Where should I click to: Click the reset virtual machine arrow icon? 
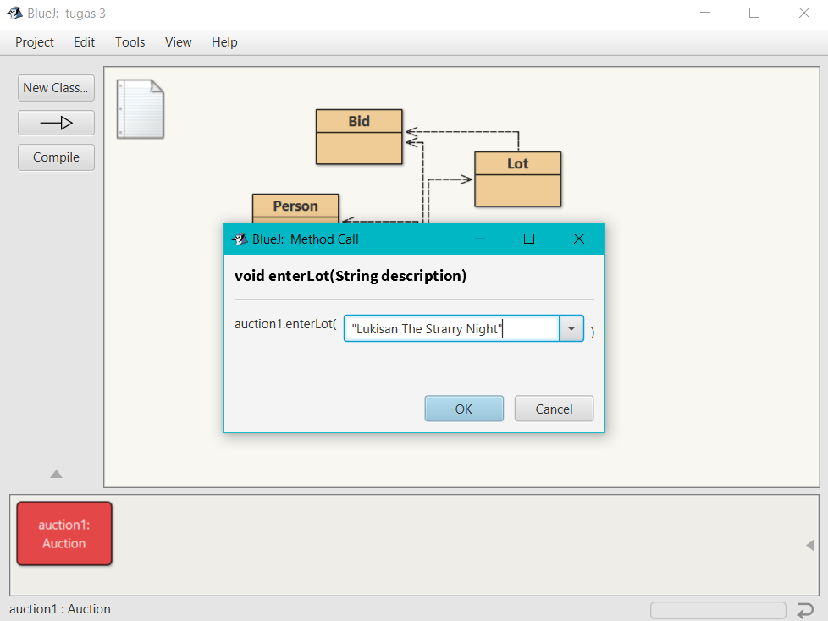(805, 611)
